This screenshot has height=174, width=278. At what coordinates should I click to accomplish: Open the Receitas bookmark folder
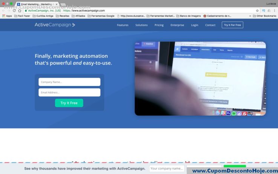(62, 16)
